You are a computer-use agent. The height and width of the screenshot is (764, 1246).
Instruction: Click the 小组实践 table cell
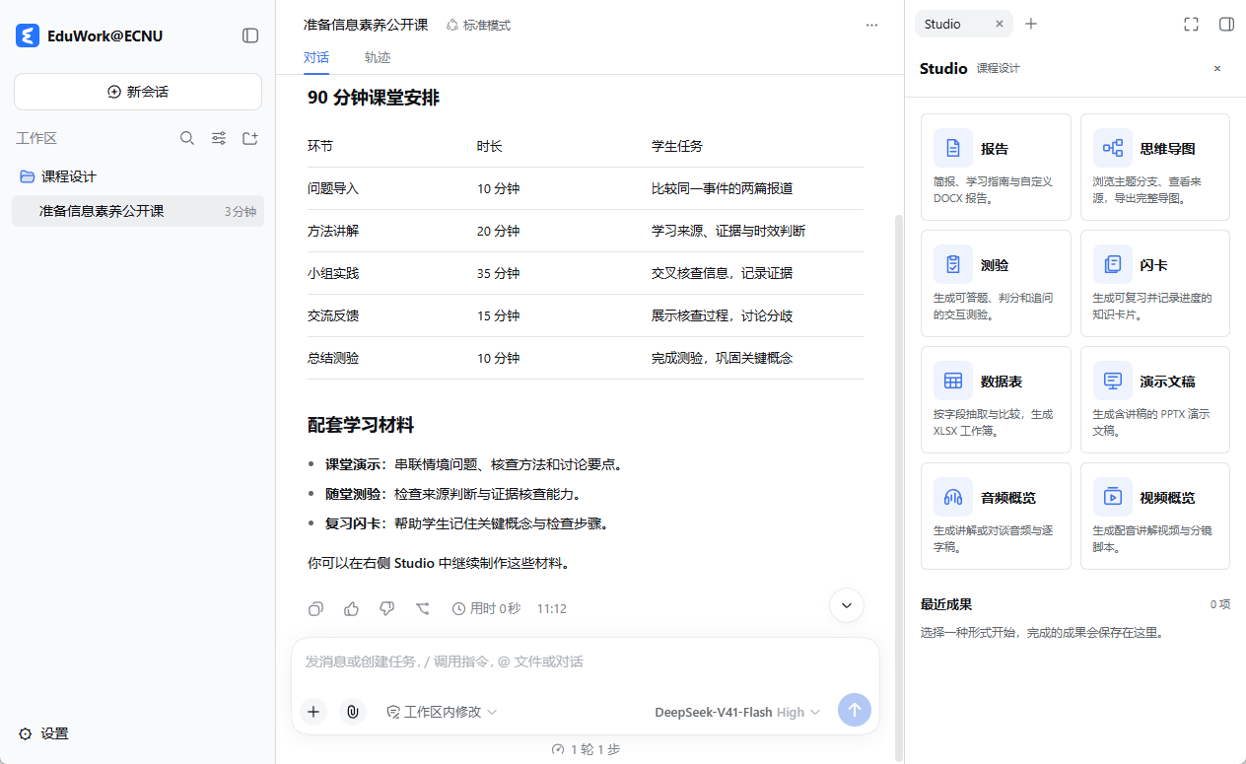tap(333, 273)
